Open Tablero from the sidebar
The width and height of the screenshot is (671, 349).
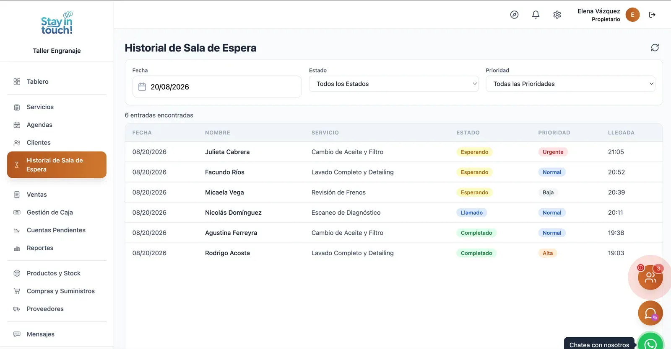click(57, 82)
